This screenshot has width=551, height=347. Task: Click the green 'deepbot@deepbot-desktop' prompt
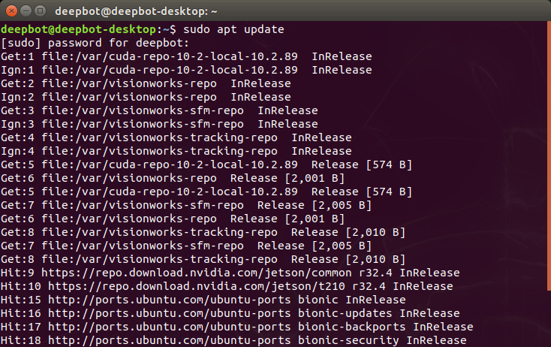click(x=78, y=29)
